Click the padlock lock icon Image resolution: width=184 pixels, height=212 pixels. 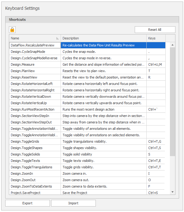[x=12, y=30]
